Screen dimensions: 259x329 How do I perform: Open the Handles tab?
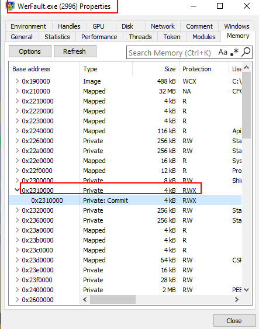coord(69,26)
